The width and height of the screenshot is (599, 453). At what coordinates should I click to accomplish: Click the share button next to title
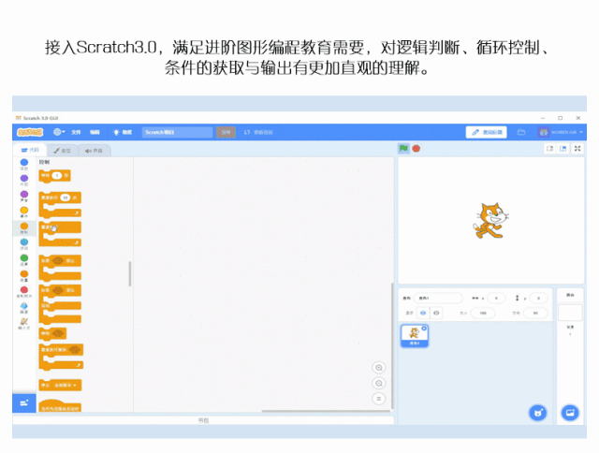point(226,132)
